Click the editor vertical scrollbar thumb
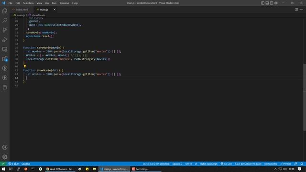Screen dimensions: 306x172 pos(305,97)
